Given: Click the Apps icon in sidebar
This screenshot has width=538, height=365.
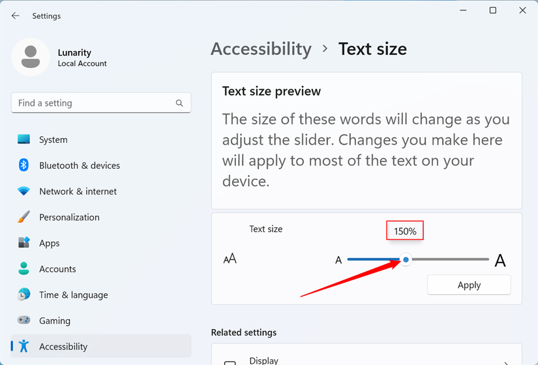Looking at the screenshot, I should 24,243.
